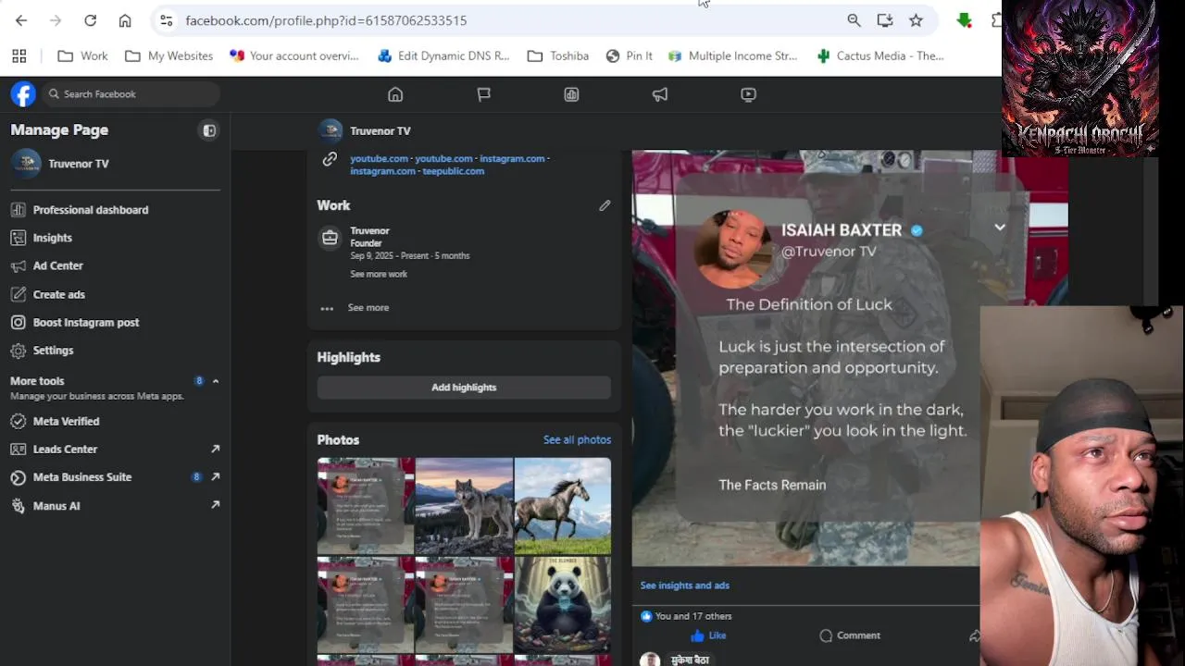Share the post via the arrow icon
1185x666 pixels.
click(974, 635)
